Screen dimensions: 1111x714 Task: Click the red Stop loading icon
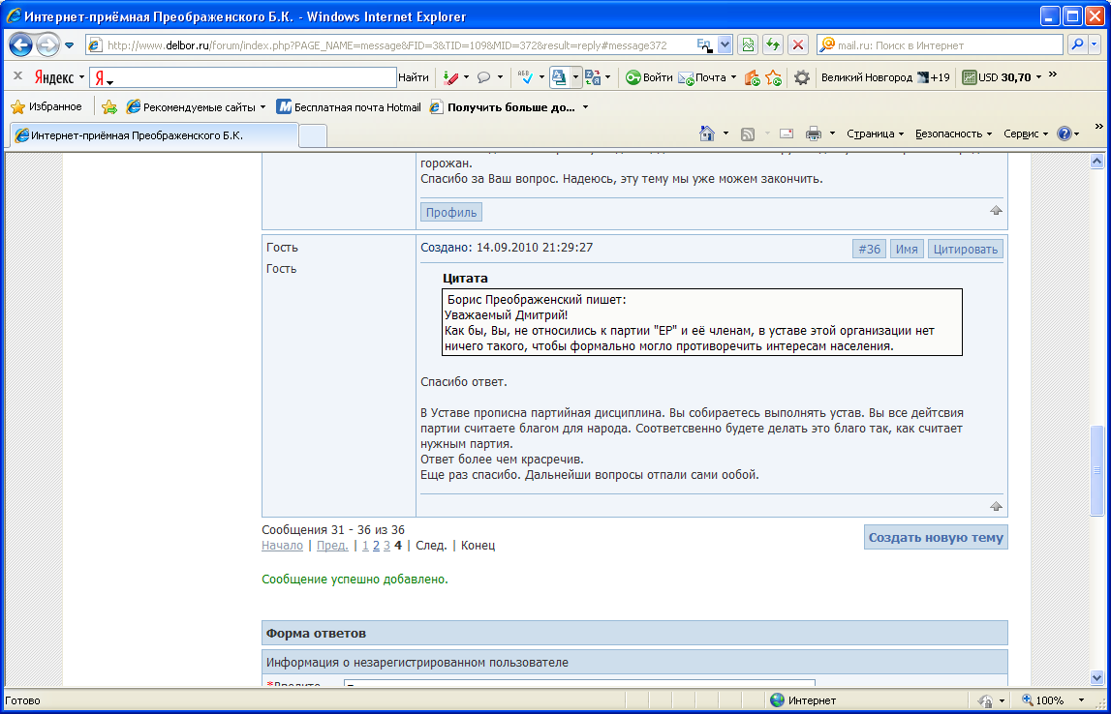click(798, 45)
